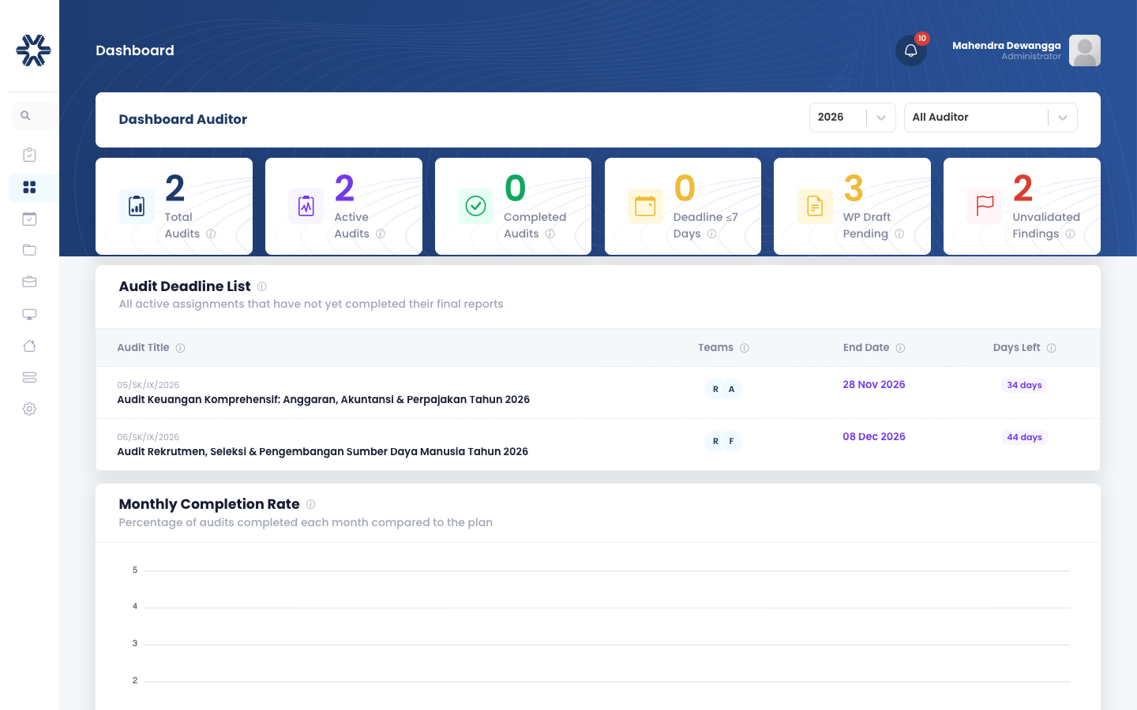Click the 44 days badge

click(x=1024, y=437)
